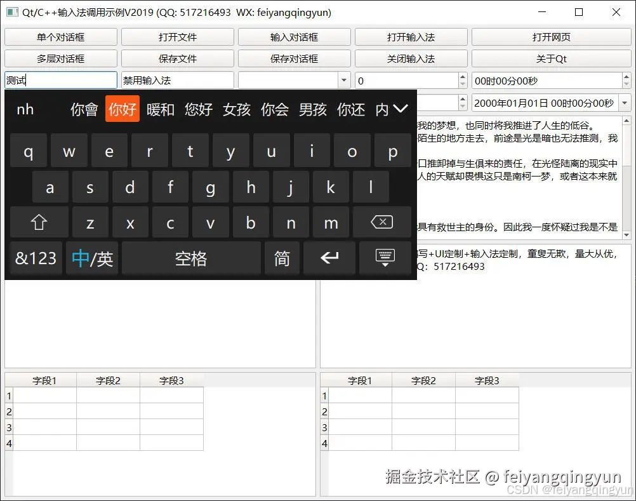Tap the a key on the keyboard

pos(50,187)
